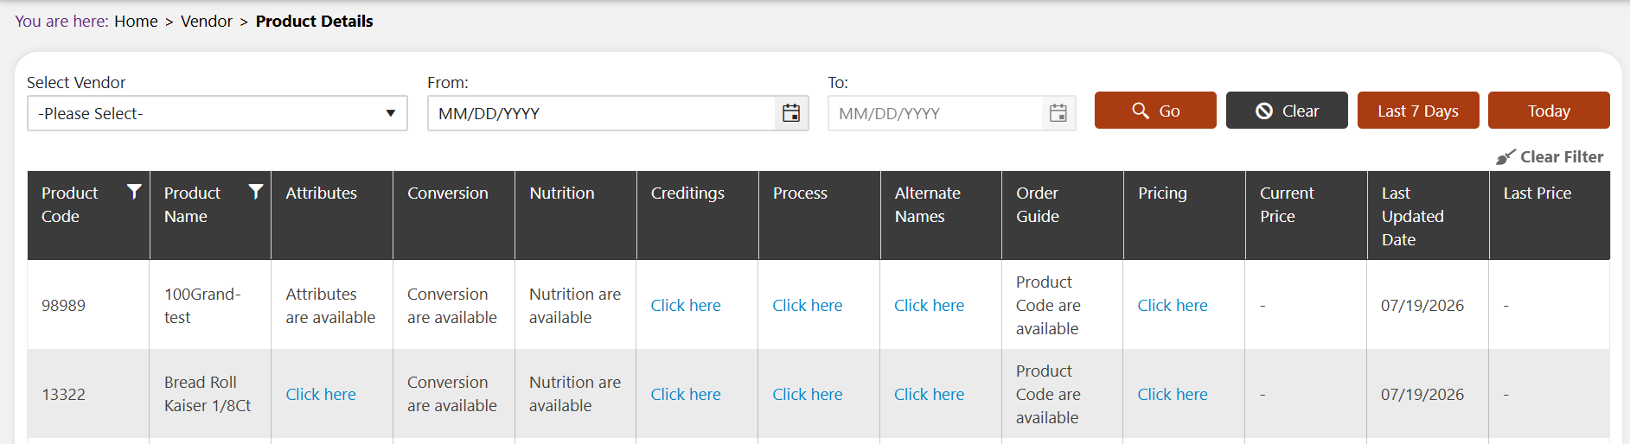Click the Go search button
The image size is (1630, 444).
1155,111
